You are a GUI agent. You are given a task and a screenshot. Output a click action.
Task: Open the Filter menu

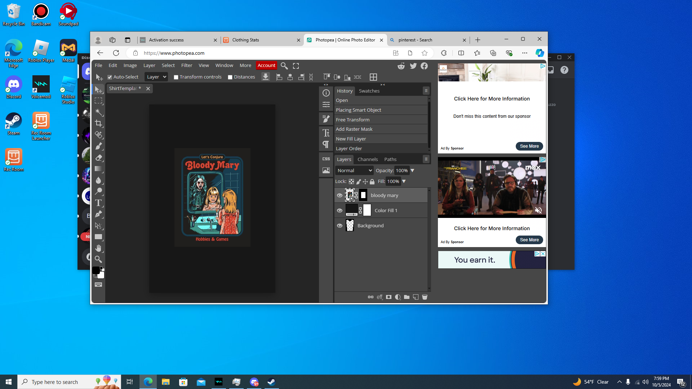[186, 65]
